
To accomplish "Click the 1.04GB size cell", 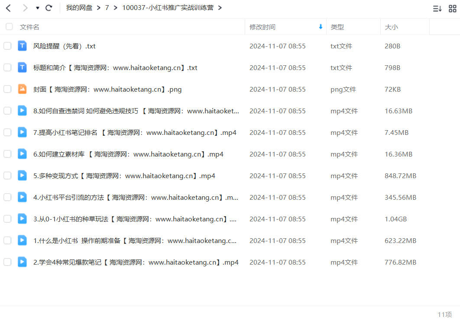I will pos(395,219).
